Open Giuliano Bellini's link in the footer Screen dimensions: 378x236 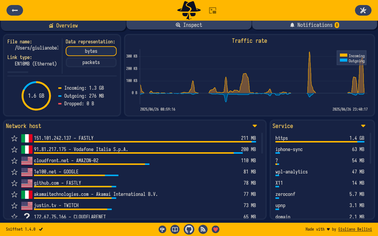[355, 229]
